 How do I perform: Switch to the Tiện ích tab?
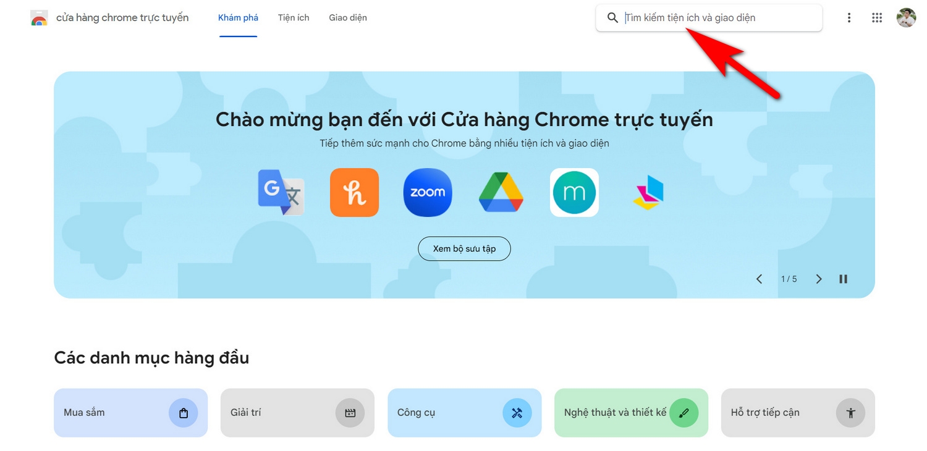coord(294,18)
